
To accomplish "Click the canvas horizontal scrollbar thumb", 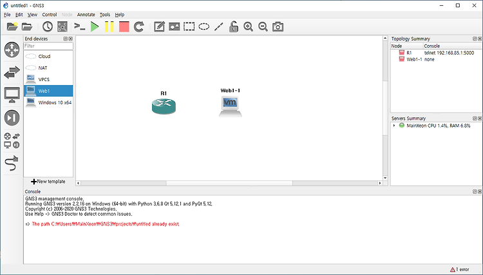I will click(229, 184).
